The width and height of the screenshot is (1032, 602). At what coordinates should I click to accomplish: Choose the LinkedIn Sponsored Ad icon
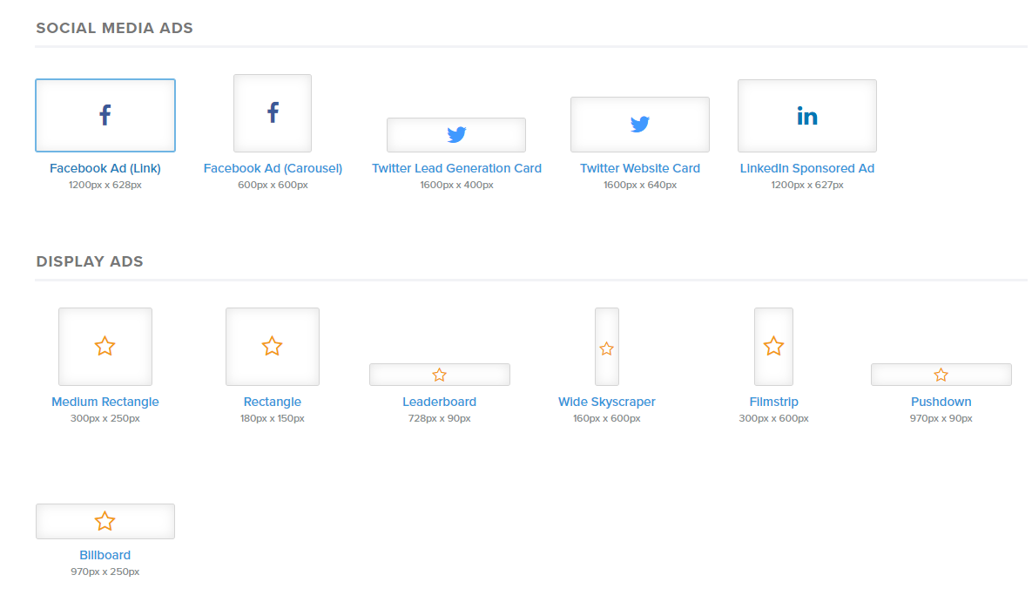(x=807, y=116)
